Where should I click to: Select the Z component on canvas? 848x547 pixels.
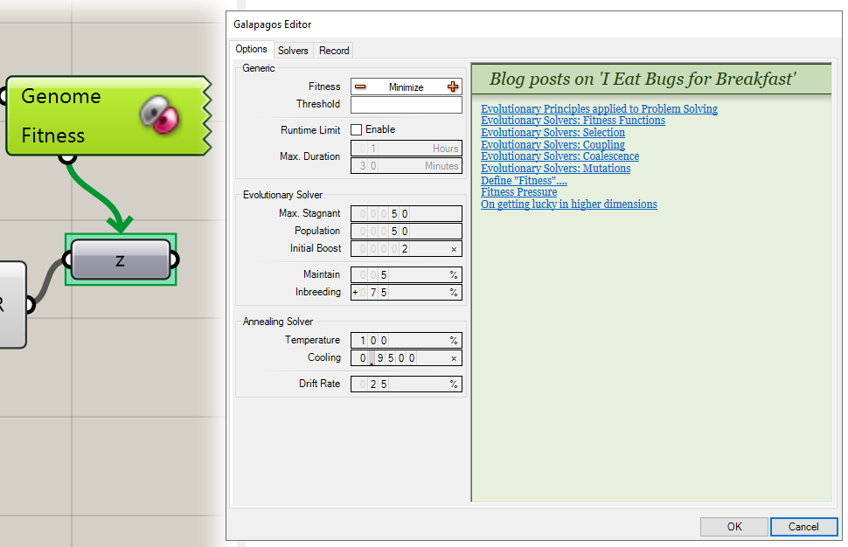(x=121, y=260)
